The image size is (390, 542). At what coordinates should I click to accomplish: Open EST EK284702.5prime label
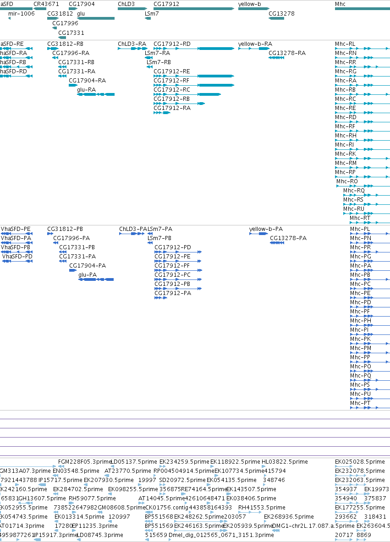tap(78, 489)
